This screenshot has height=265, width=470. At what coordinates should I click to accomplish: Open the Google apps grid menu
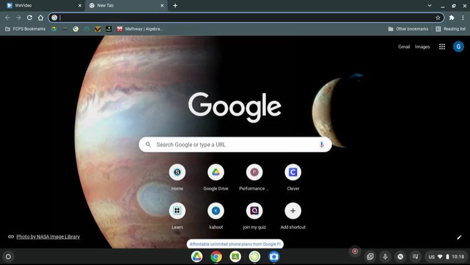[x=442, y=47]
